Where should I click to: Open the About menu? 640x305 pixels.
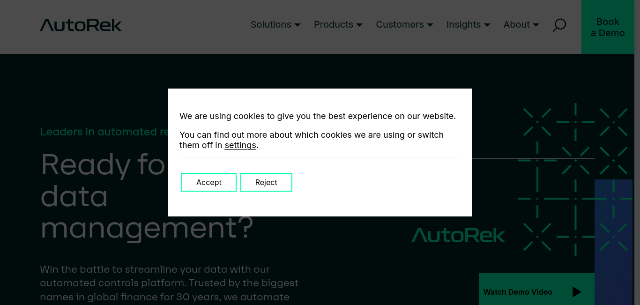(516, 24)
